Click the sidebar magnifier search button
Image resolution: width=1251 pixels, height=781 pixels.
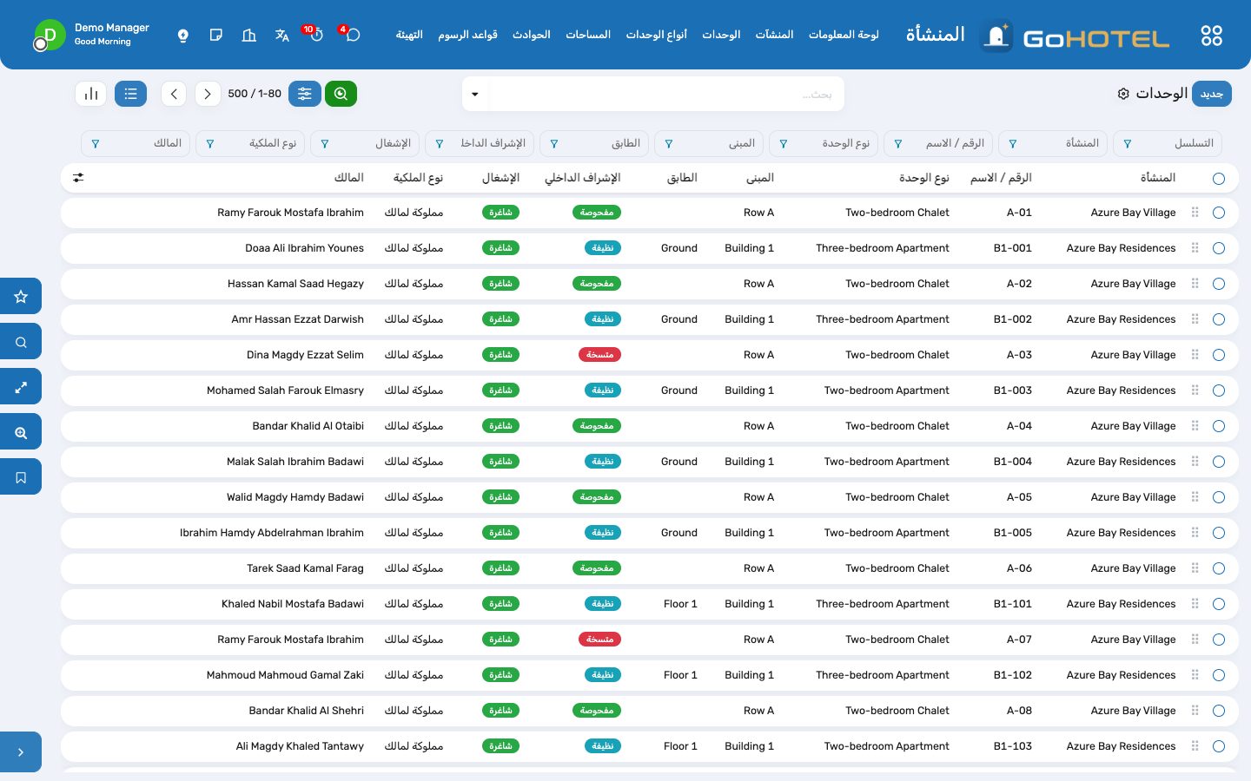coord(21,342)
